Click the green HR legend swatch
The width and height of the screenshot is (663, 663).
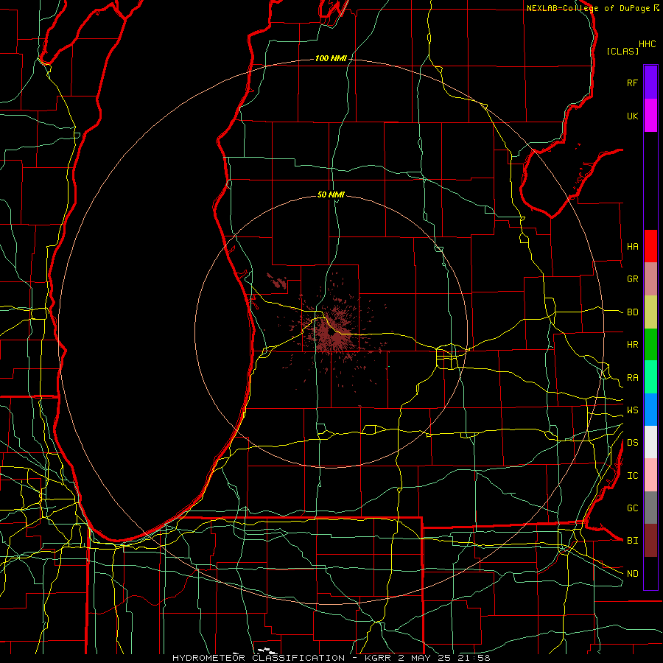point(650,345)
